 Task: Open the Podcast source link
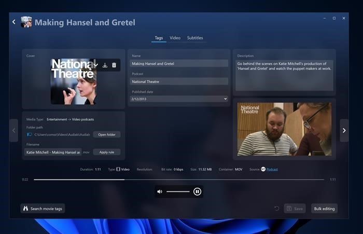point(272,169)
